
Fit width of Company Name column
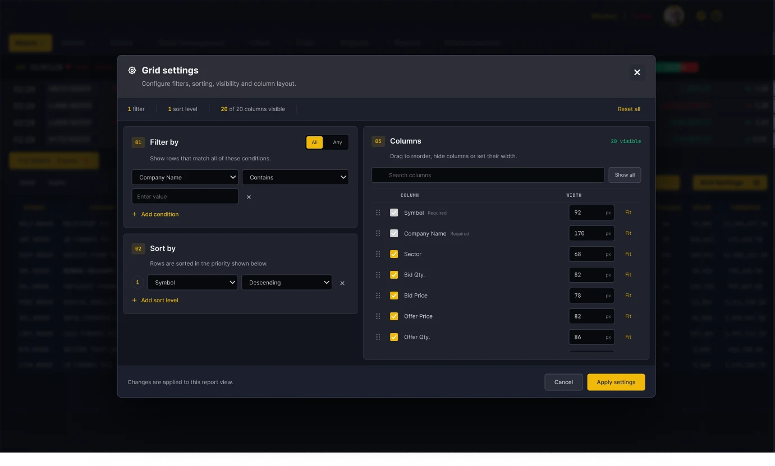click(x=629, y=233)
